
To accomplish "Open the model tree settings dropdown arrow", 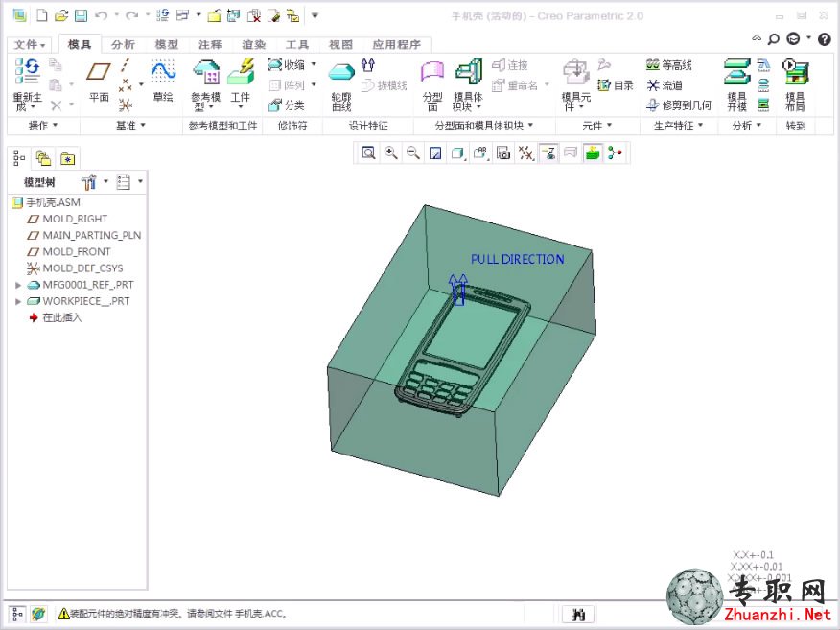I will [105, 181].
